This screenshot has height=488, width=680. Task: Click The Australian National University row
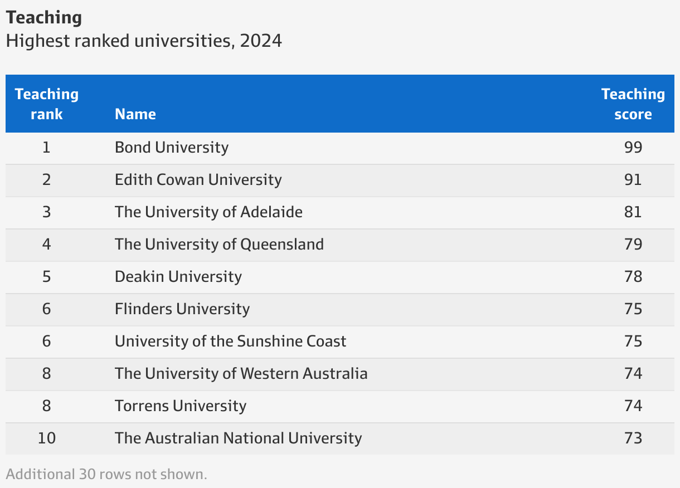[239, 438]
